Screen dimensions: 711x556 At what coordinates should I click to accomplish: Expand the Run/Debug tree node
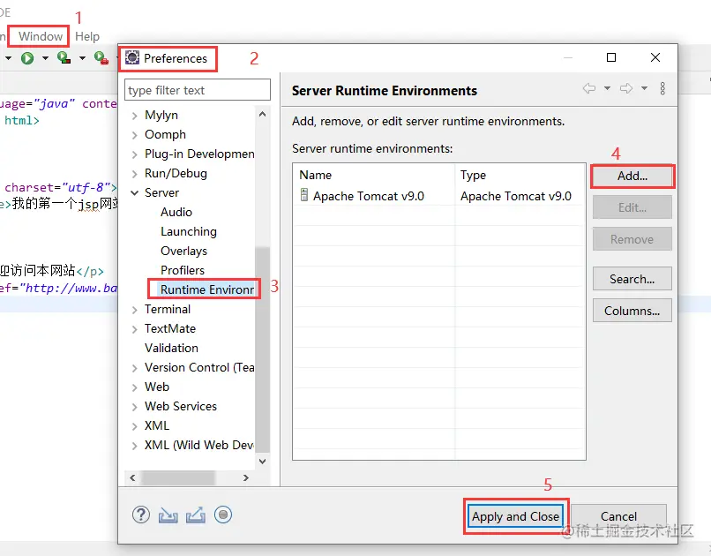pyautogui.click(x=134, y=174)
